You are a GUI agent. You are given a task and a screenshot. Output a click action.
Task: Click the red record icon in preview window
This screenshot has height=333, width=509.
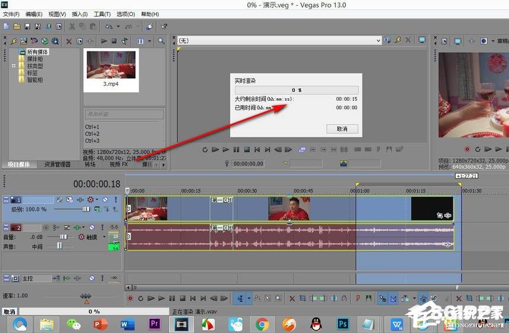pyautogui.click(x=467, y=149)
